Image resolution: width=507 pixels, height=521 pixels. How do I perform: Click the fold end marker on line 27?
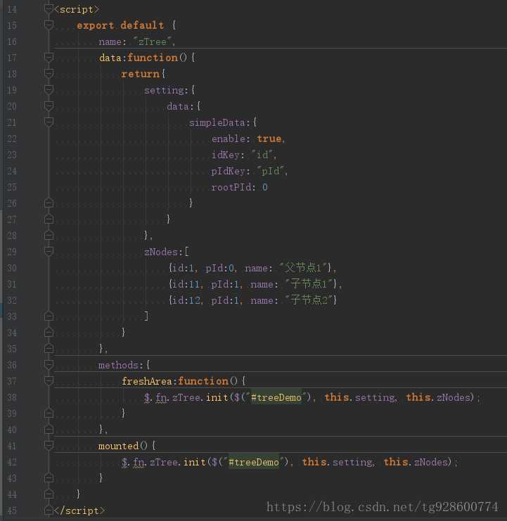pos(49,219)
